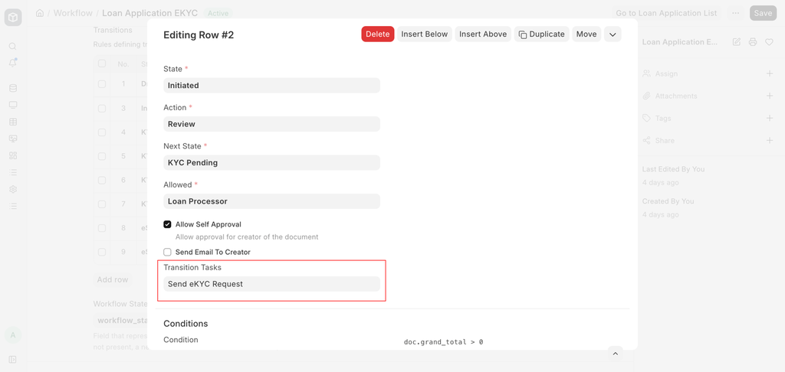The width and height of the screenshot is (785, 372).
Task: Open the State field showing Initiated
Action: (272, 86)
